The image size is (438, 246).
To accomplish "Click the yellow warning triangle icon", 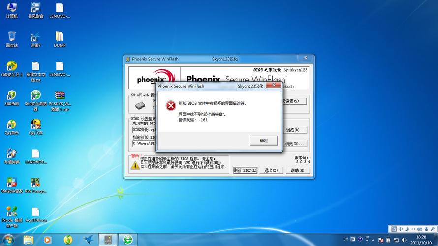I will pyautogui.click(x=135, y=165).
